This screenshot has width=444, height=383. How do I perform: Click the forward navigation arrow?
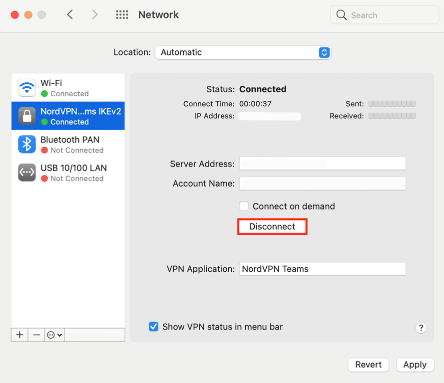[x=95, y=14]
